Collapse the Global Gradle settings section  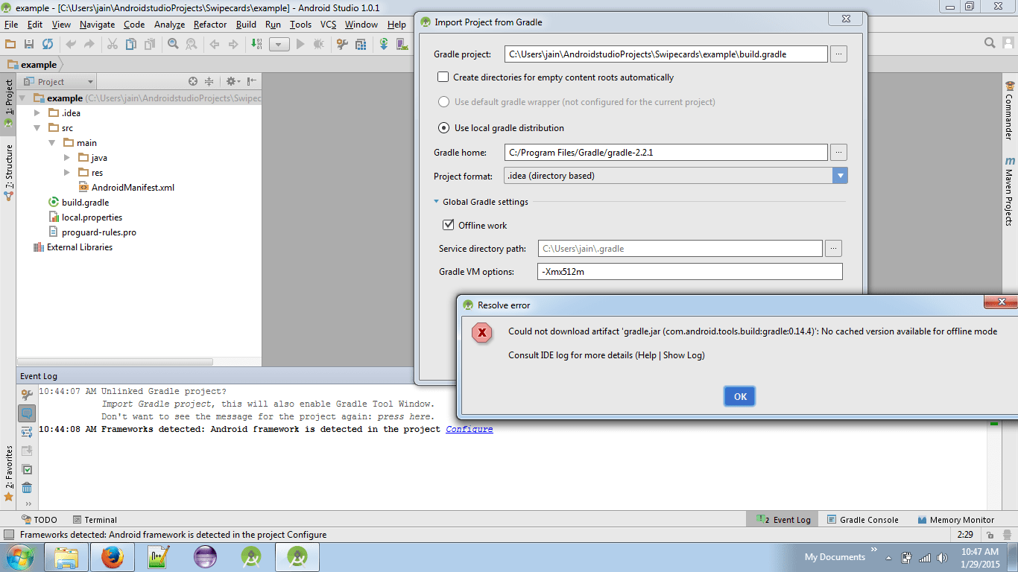pyautogui.click(x=437, y=202)
